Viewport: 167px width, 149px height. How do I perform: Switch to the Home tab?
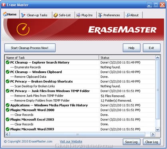10,14
